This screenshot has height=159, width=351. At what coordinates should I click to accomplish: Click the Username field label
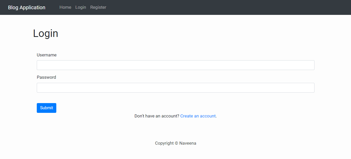coord(47,55)
